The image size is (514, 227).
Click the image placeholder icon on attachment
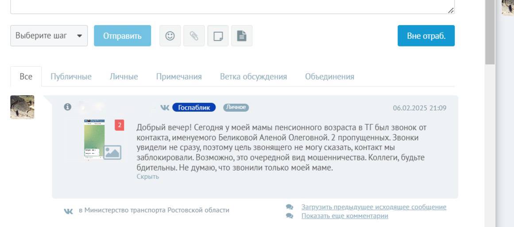112,152
